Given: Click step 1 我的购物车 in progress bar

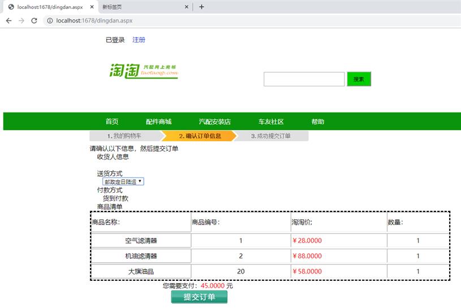Looking at the screenshot, I should (124, 136).
